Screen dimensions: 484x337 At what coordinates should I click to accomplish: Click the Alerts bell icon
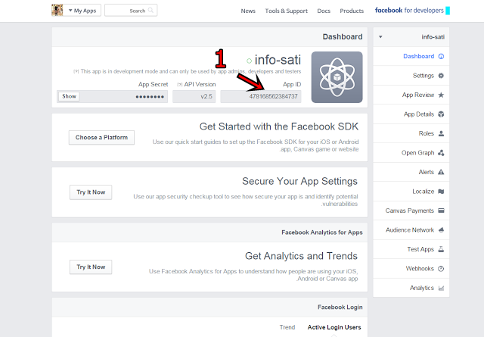click(441, 173)
